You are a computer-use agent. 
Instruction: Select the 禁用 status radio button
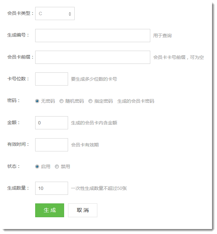pyautogui.click(x=57, y=167)
